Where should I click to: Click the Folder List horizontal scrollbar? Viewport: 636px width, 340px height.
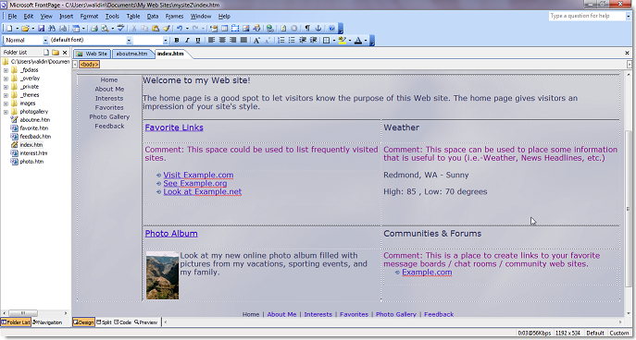coord(34,313)
